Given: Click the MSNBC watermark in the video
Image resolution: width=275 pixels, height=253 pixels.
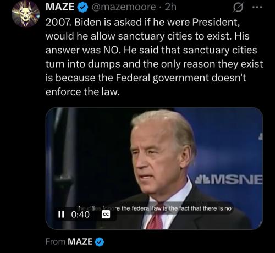Looking at the screenshot, I should (x=229, y=179).
